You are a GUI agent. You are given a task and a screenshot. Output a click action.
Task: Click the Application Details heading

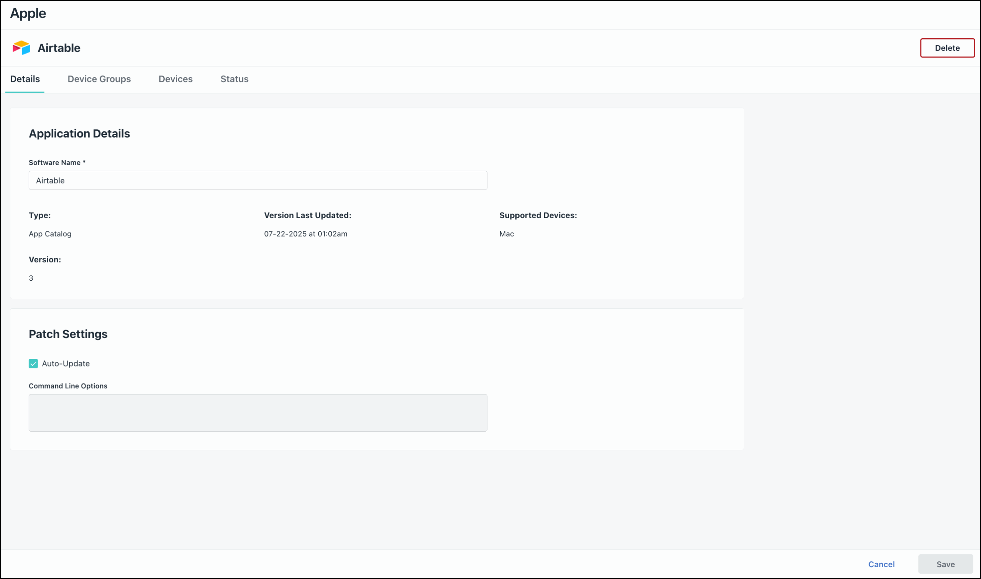(79, 133)
